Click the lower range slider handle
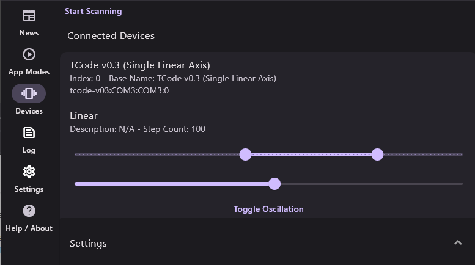 [245, 154]
